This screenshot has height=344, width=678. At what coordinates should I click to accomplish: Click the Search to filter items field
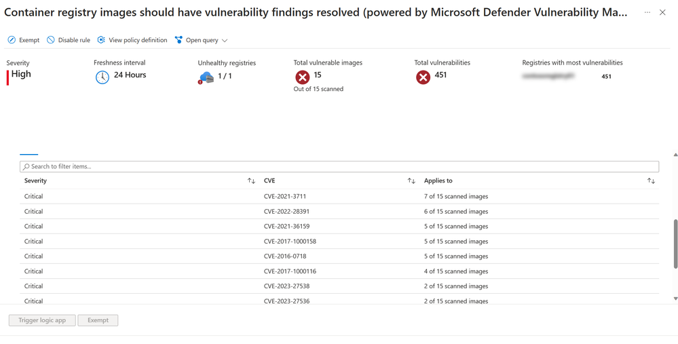tap(339, 166)
